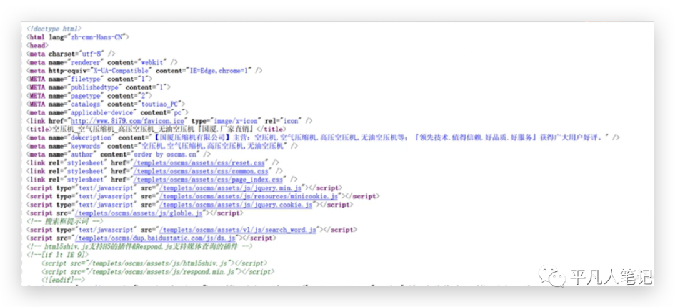Click the charset value "utf-8"

tap(93, 54)
